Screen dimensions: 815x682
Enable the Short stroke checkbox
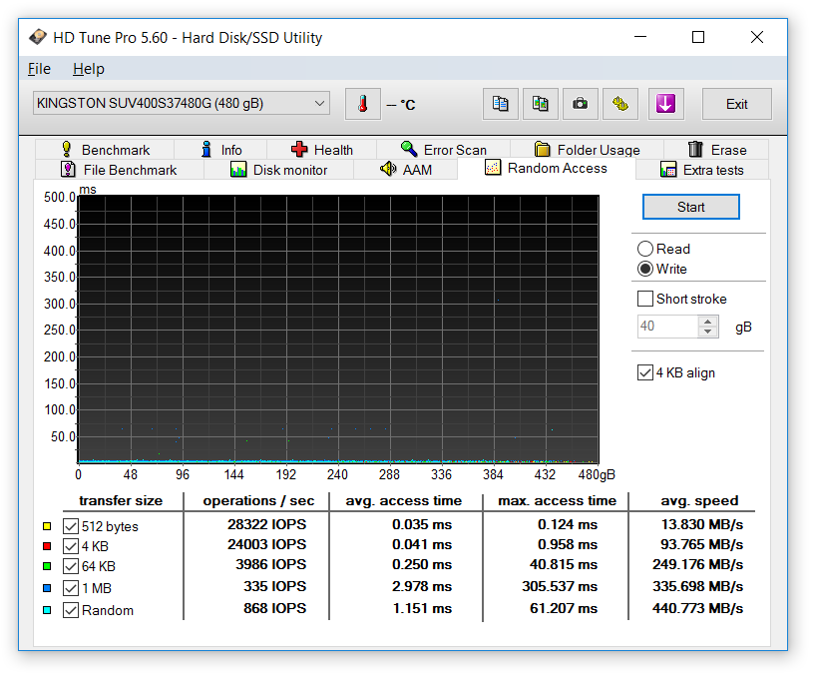click(645, 299)
